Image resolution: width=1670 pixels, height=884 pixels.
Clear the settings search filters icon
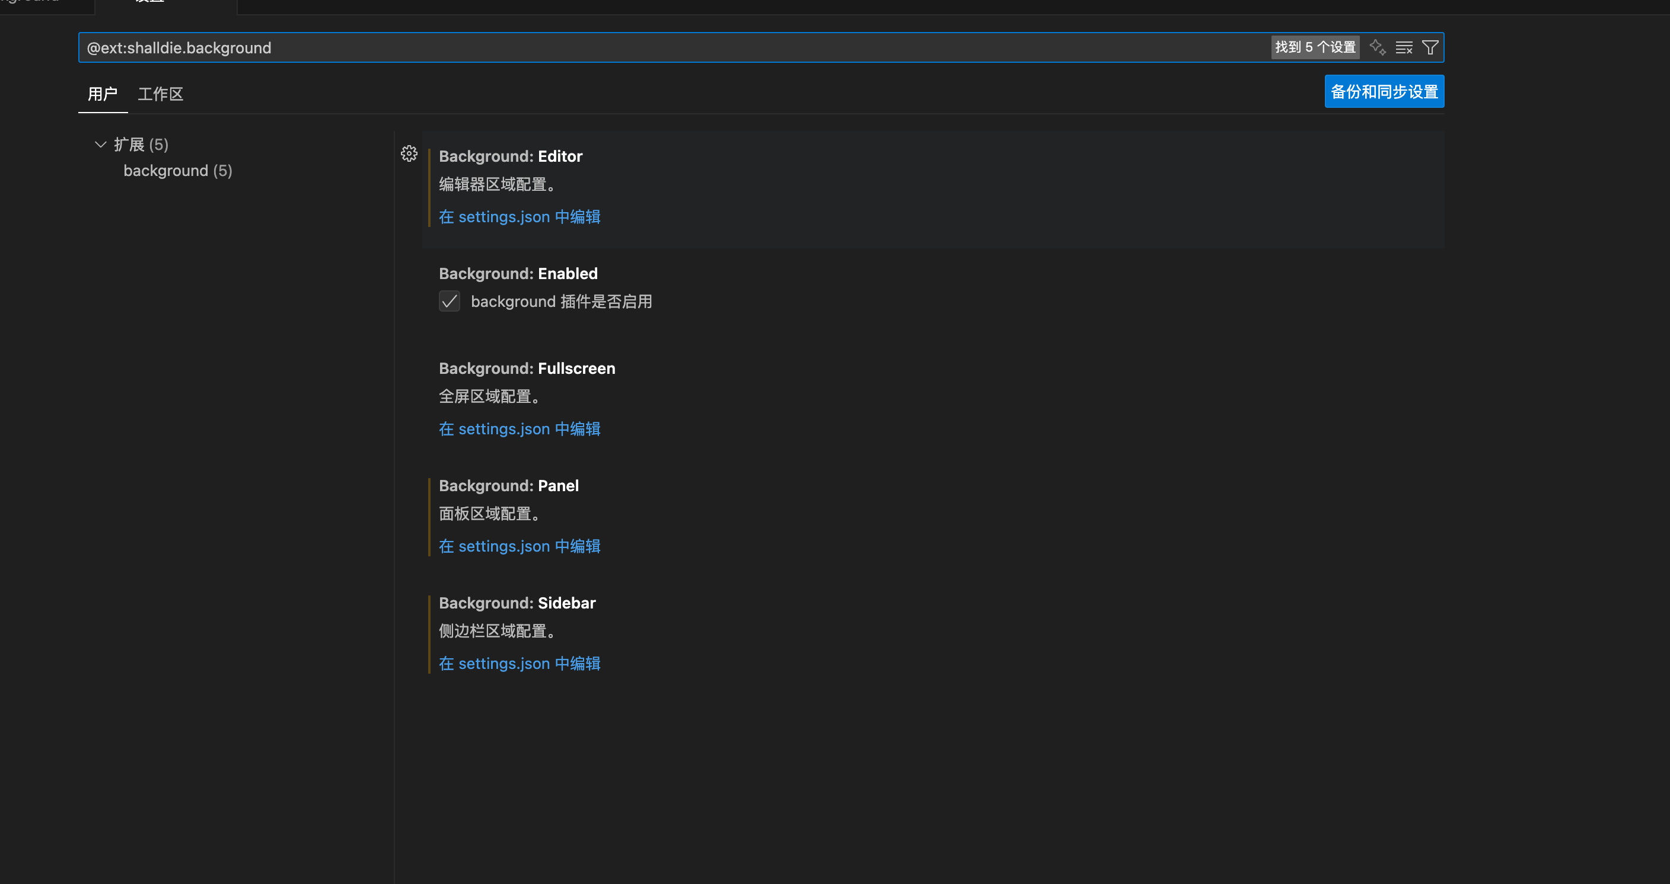tap(1404, 47)
